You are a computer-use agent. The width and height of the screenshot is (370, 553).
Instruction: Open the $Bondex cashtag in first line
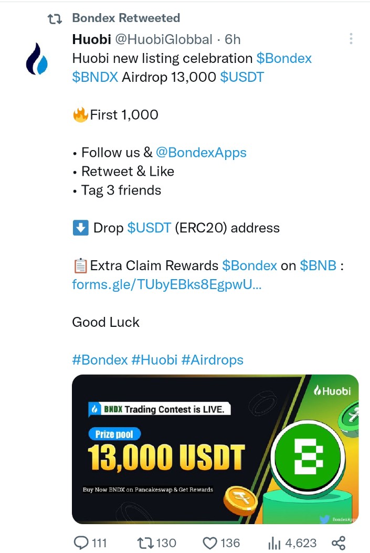[284, 58]
